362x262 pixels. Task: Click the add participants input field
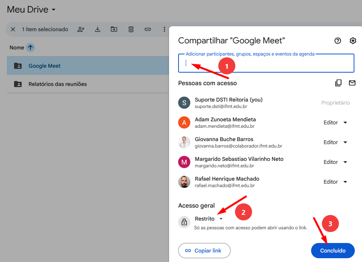pyautogui.click(x=266, y=63)
